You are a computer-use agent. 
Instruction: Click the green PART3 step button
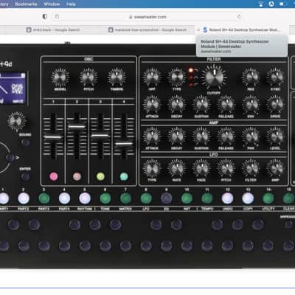[44, 198]
